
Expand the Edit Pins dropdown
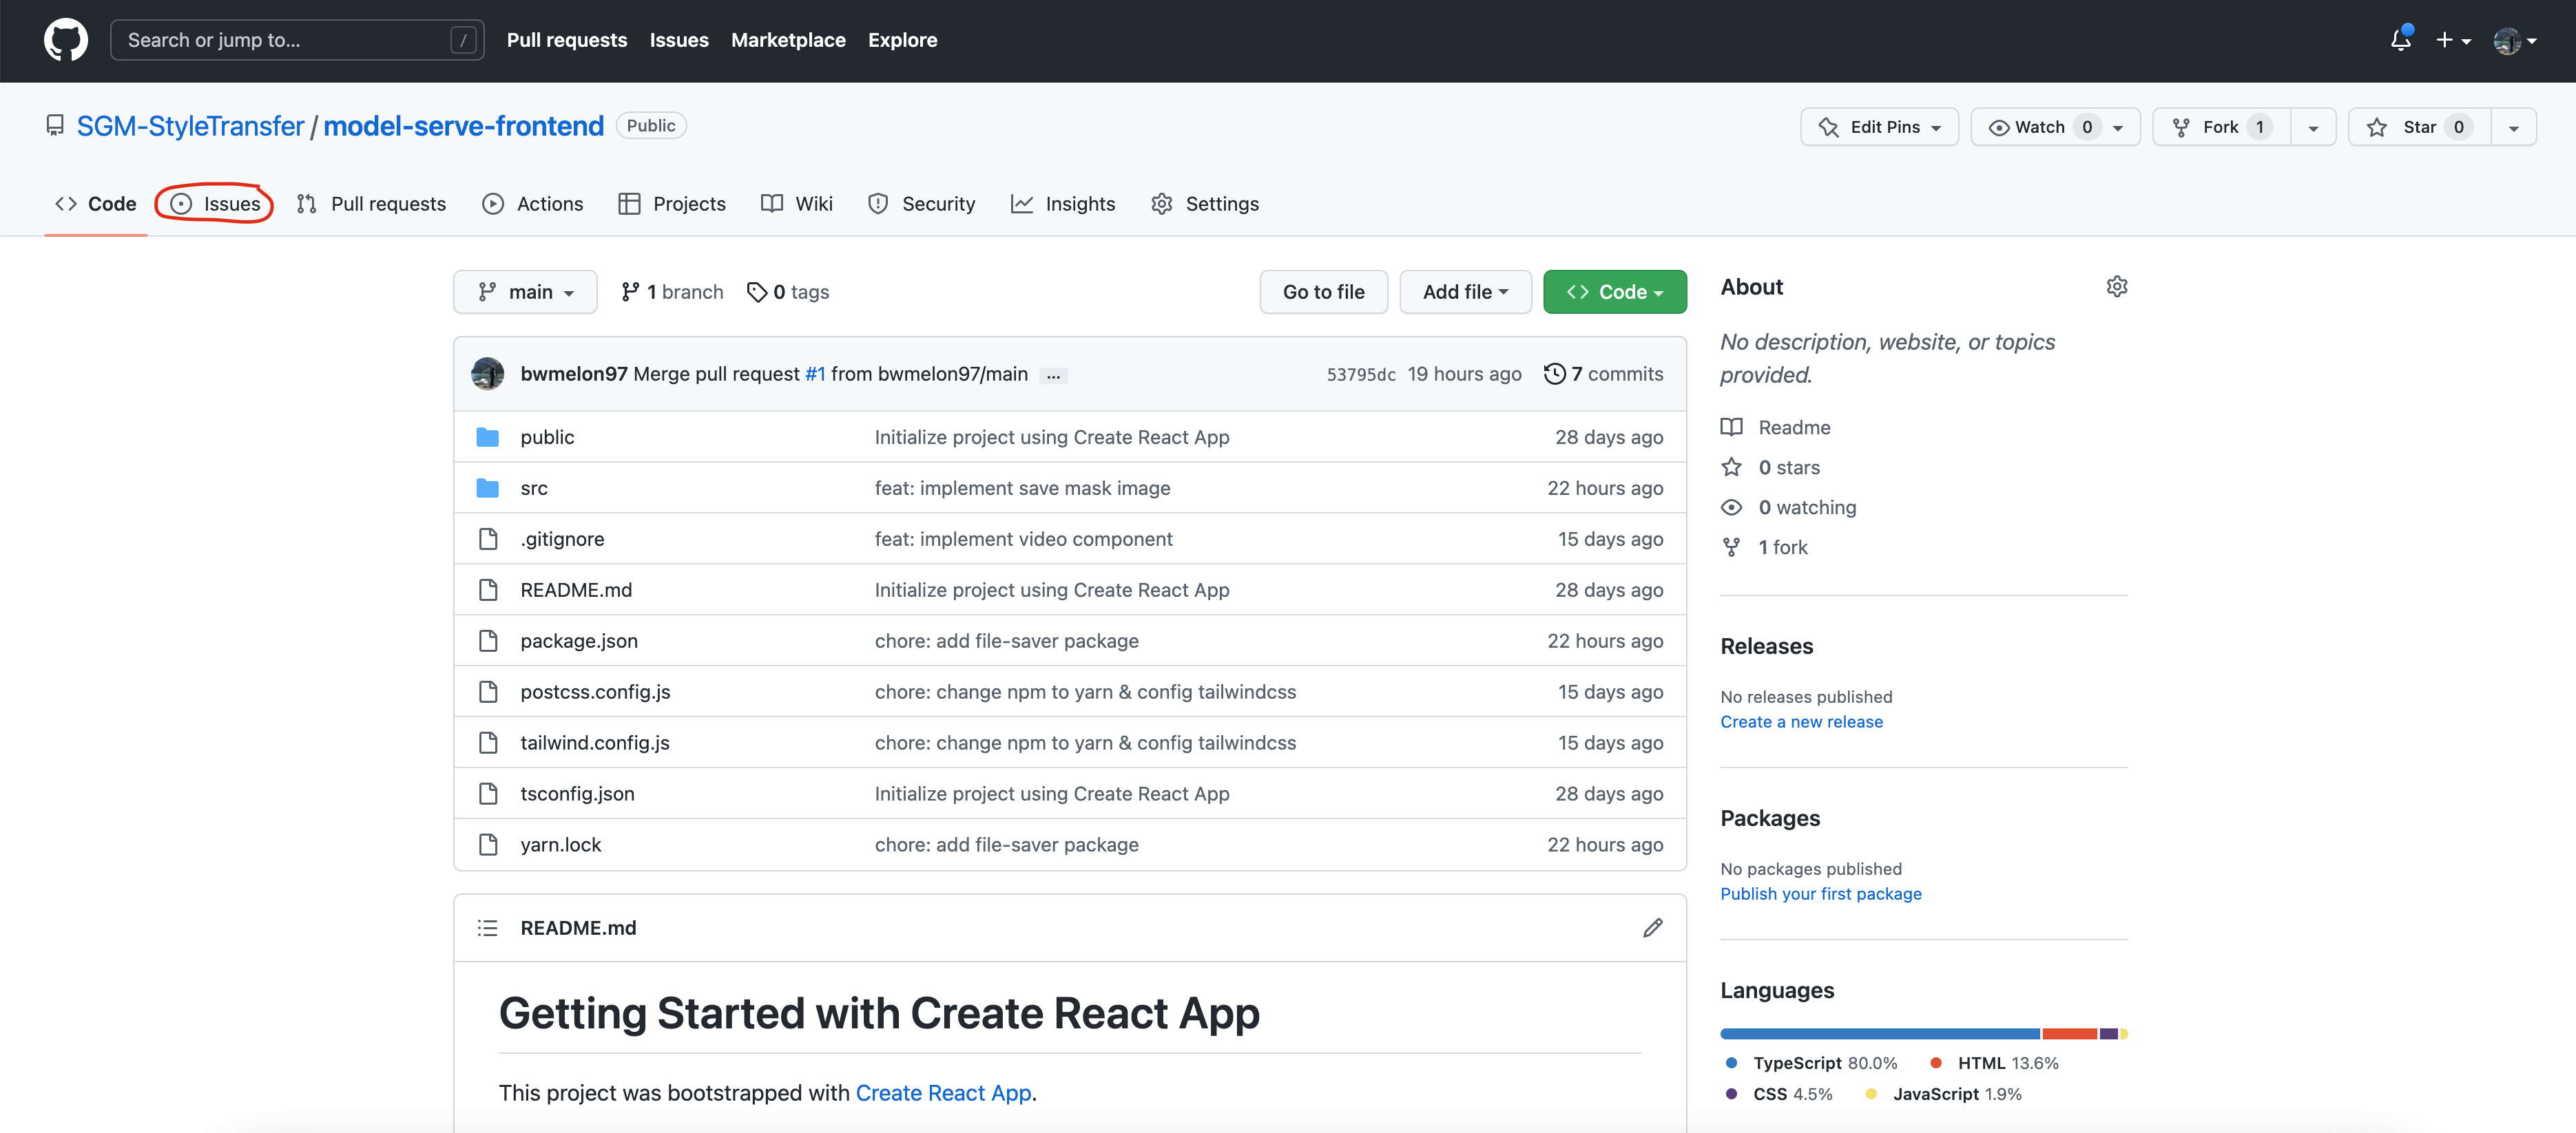pos(1879,127)
